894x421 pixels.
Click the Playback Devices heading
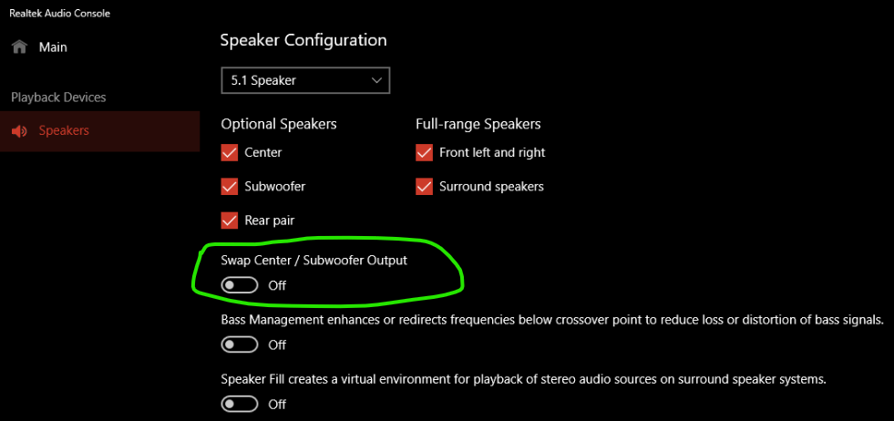(58, 98)
